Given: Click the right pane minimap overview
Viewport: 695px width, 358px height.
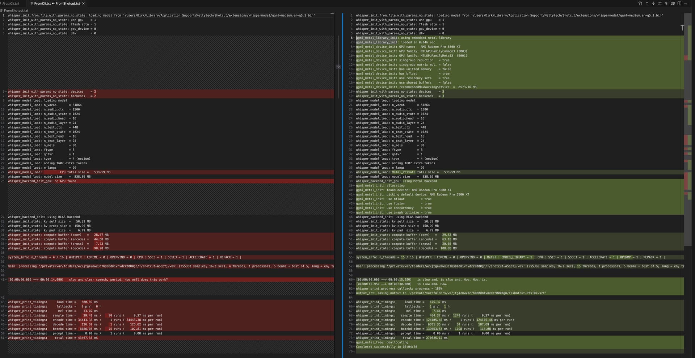Looking at the screenshot, I should 688,109.
